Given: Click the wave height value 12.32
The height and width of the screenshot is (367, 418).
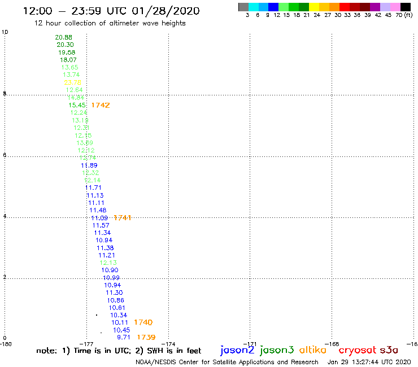Looking at the screenshot, I should pyautogui.click(x=90, y=173).
